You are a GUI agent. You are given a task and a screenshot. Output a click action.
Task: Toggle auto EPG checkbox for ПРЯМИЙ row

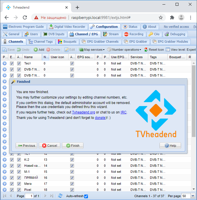point(72,178)
